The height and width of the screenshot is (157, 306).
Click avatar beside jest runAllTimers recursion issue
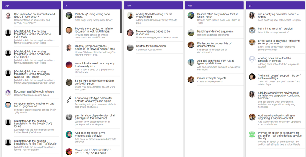[x=69, y=30]
